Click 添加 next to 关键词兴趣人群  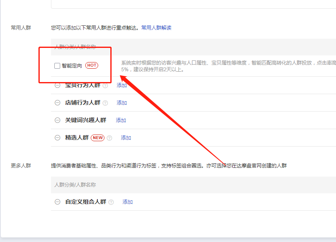(x=121, y=120)
